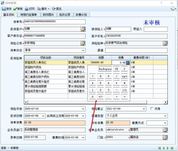Image resolution: width=178 pixels, height=151 pixels.
Task: Go to last record navigation icon
Action: tap(172, 148)
